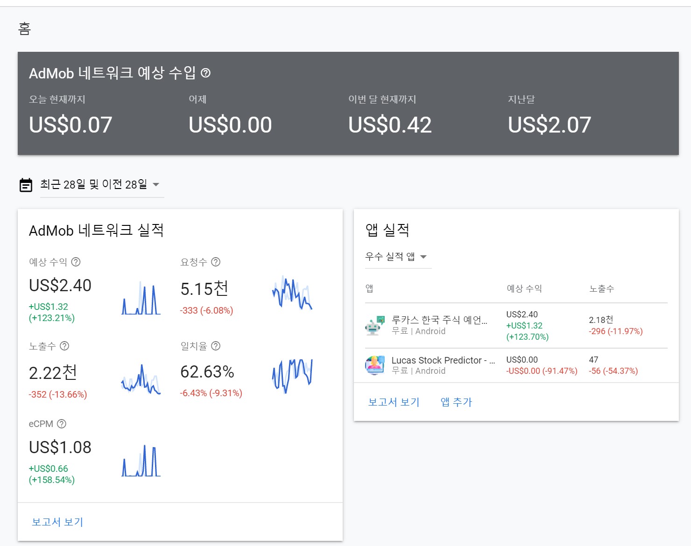Image resolution: width=691 pixels, height=546 pixels.
Task: Click this month's earnings US$0.42
Action: pyautogui.click(x=390, y=125)
